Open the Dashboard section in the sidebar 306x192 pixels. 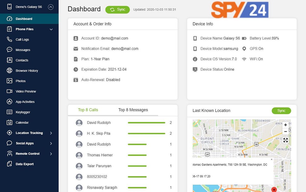tap(23, 19)
